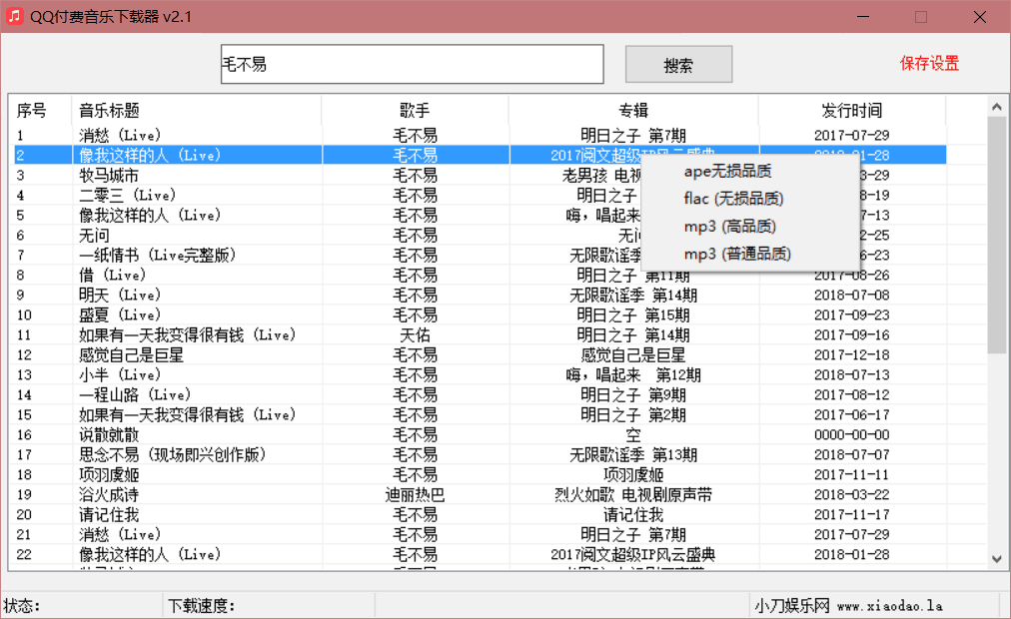Click the 序号 column header
The image size is (1011, 619).
[x=32, y=111]
